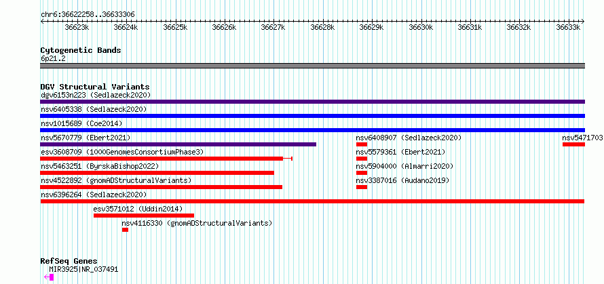Select the nsv5579361 Ebert2021 red block
Screen dimensions: 604x284
362,159
